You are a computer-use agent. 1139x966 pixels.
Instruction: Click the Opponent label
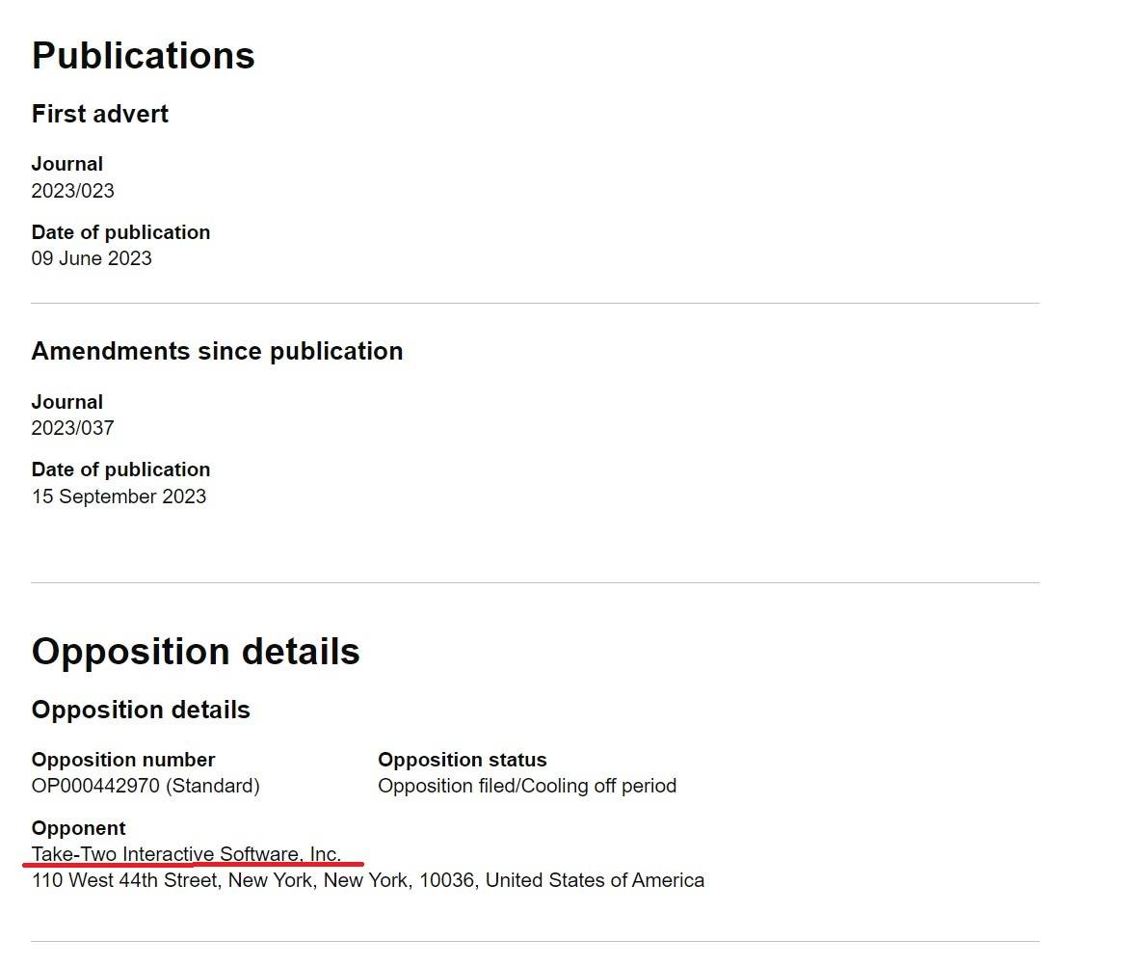pyautogui.click(x=78, y=828)
